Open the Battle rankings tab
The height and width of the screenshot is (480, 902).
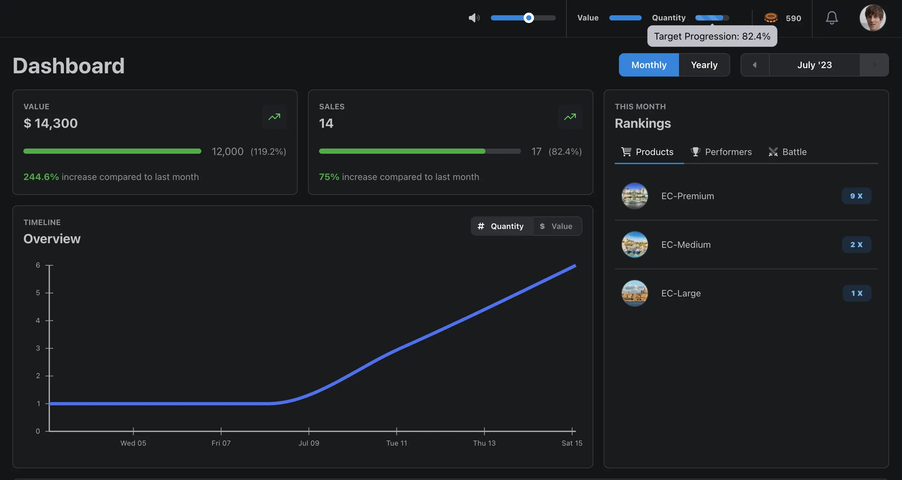pyautogui.click(x=788, y=152)
